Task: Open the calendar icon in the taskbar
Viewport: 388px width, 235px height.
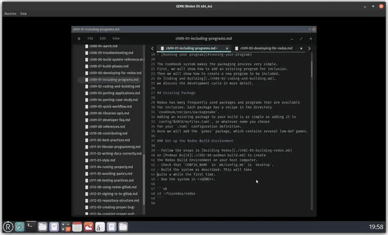Action: pyautogui.click(x=76, y=226)
